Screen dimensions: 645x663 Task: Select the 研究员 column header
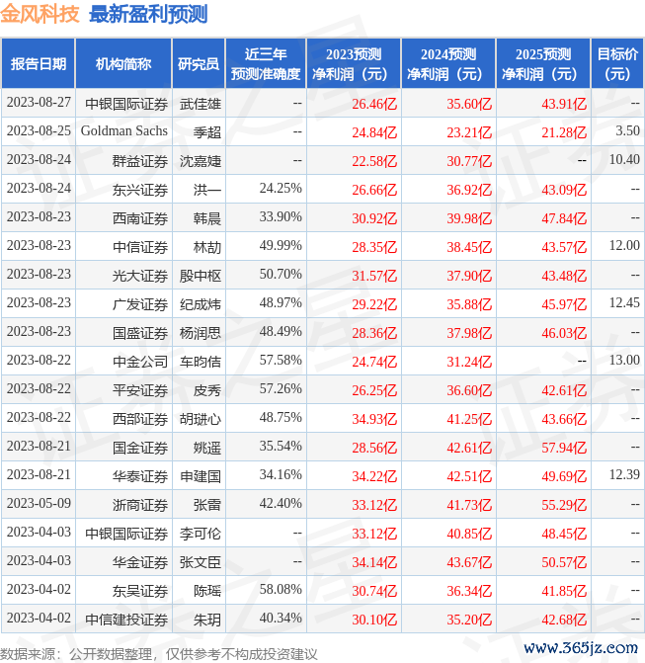coord(199,64)
